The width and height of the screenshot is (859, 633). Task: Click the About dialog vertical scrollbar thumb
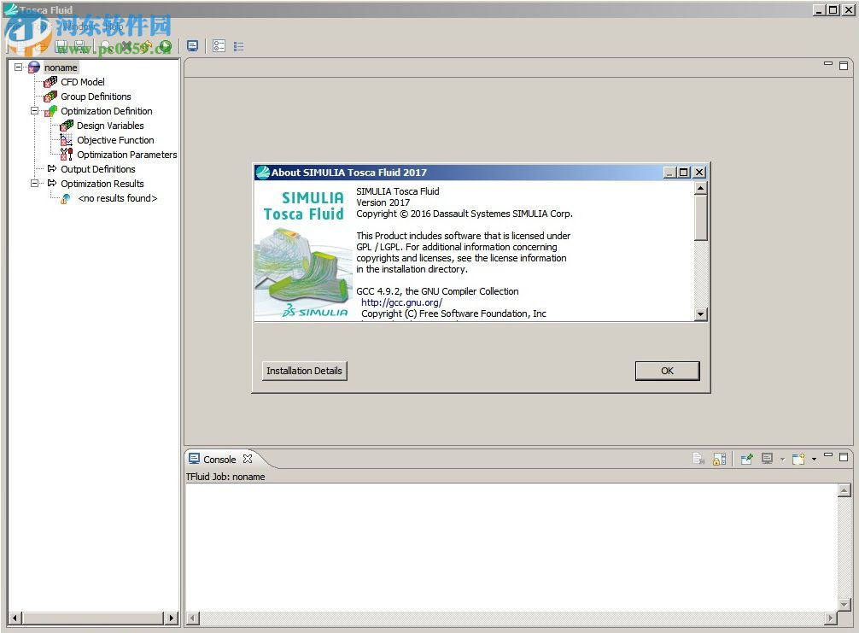point(700,218)
